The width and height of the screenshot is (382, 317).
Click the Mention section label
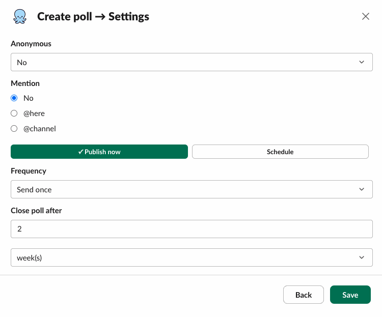pyautogui.click(x=25, y=83)
